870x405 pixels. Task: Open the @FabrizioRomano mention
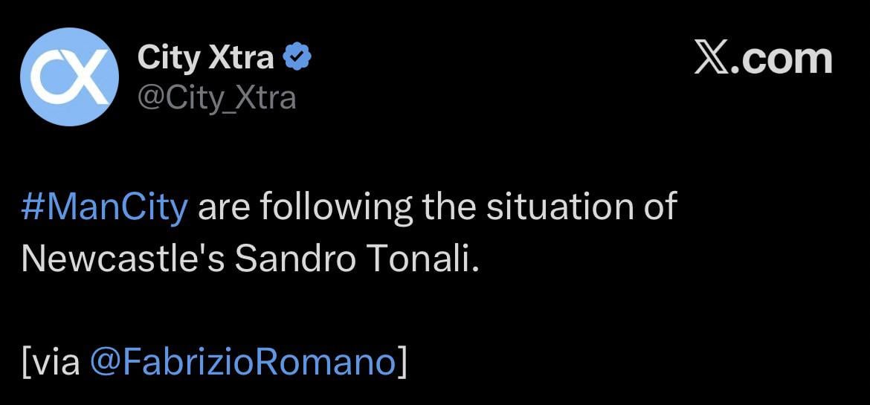pyautogui.click(x=242, y=362)
